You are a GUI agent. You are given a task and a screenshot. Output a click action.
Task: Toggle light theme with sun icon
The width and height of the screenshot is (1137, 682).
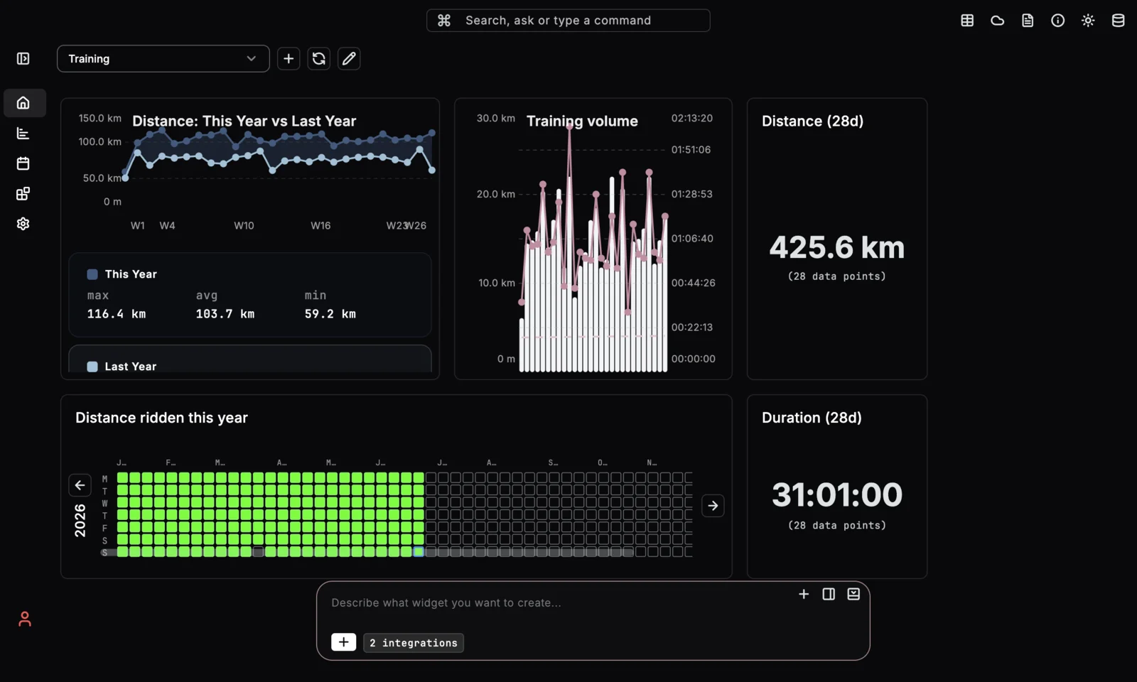[x=1088, y=21]
